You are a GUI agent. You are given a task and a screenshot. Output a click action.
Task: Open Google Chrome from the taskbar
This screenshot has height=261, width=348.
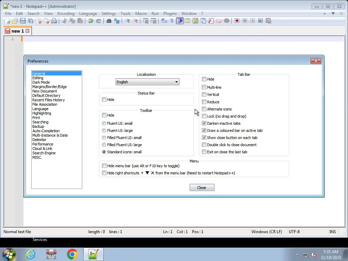pos(72,254)
